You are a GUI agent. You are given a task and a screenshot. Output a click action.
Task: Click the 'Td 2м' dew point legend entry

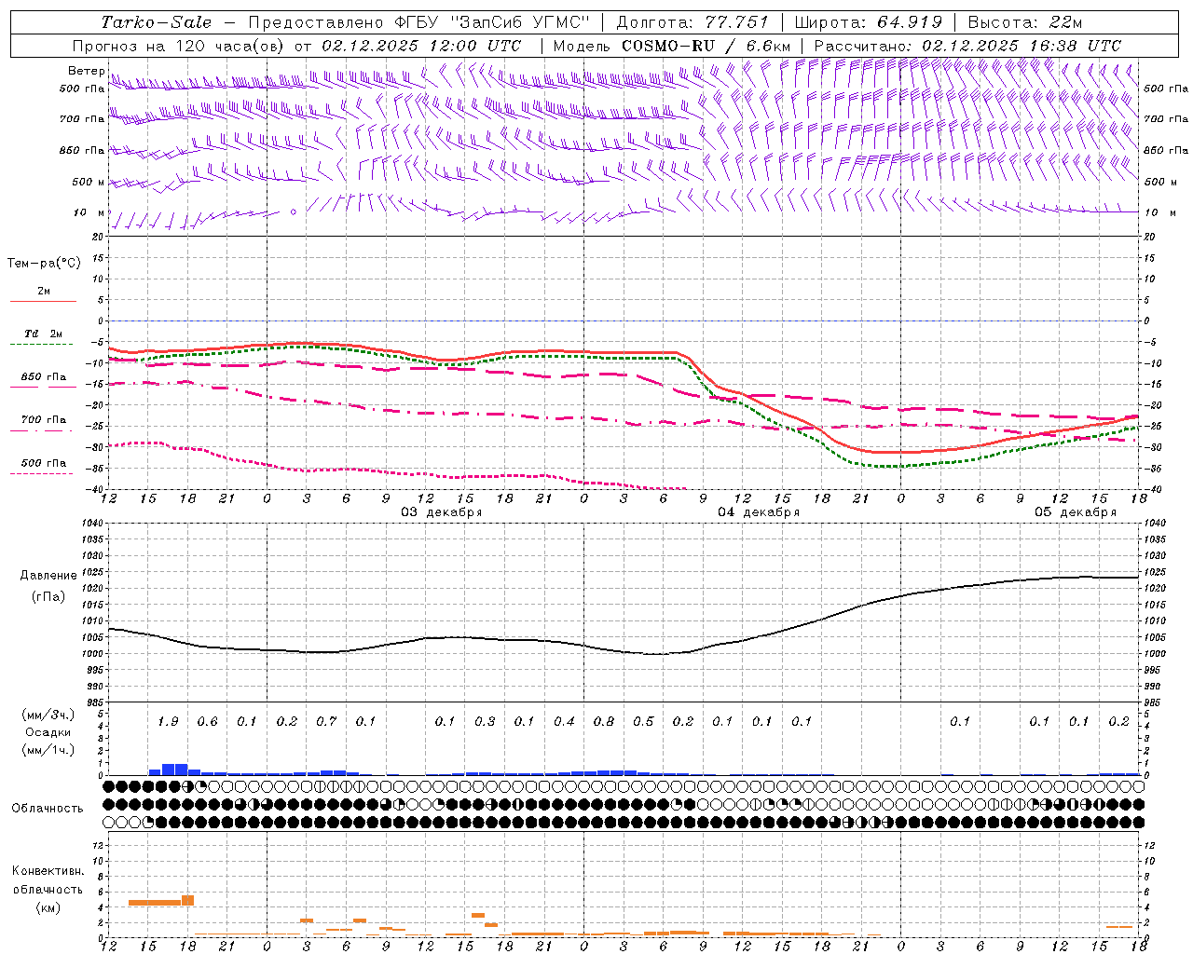pos(43,334)
